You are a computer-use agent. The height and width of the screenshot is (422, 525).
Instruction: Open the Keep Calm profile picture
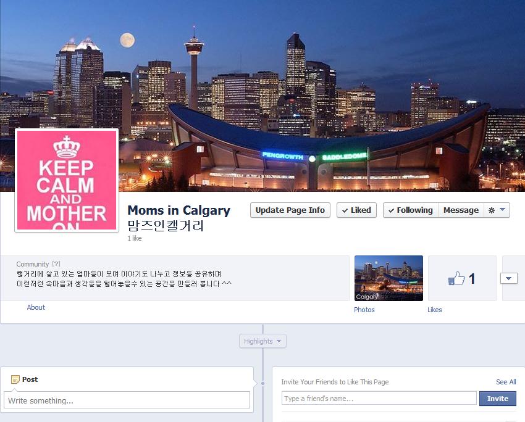click(x=67, y=180)
